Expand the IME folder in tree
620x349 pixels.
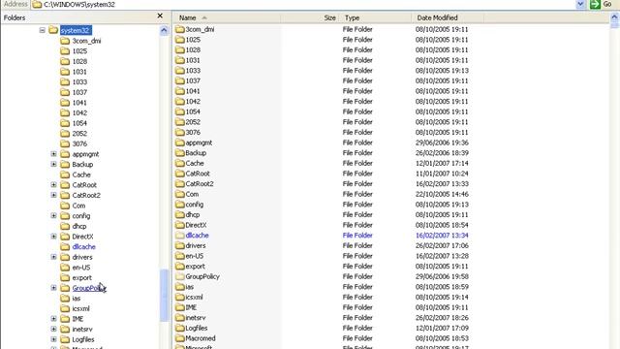point(54,319)
